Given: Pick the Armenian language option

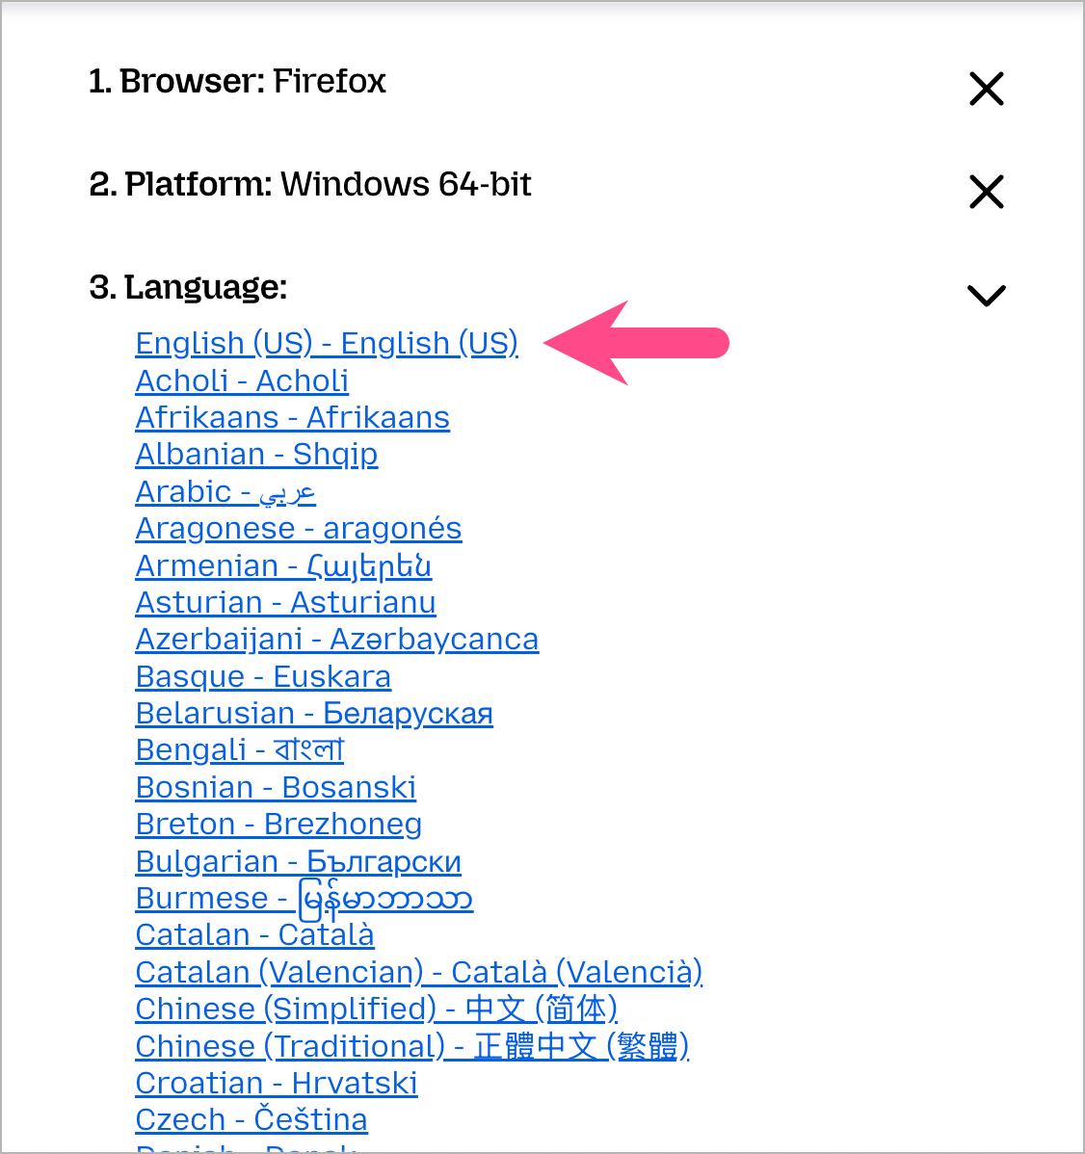Looking at the screenshot, I should 283,565.
